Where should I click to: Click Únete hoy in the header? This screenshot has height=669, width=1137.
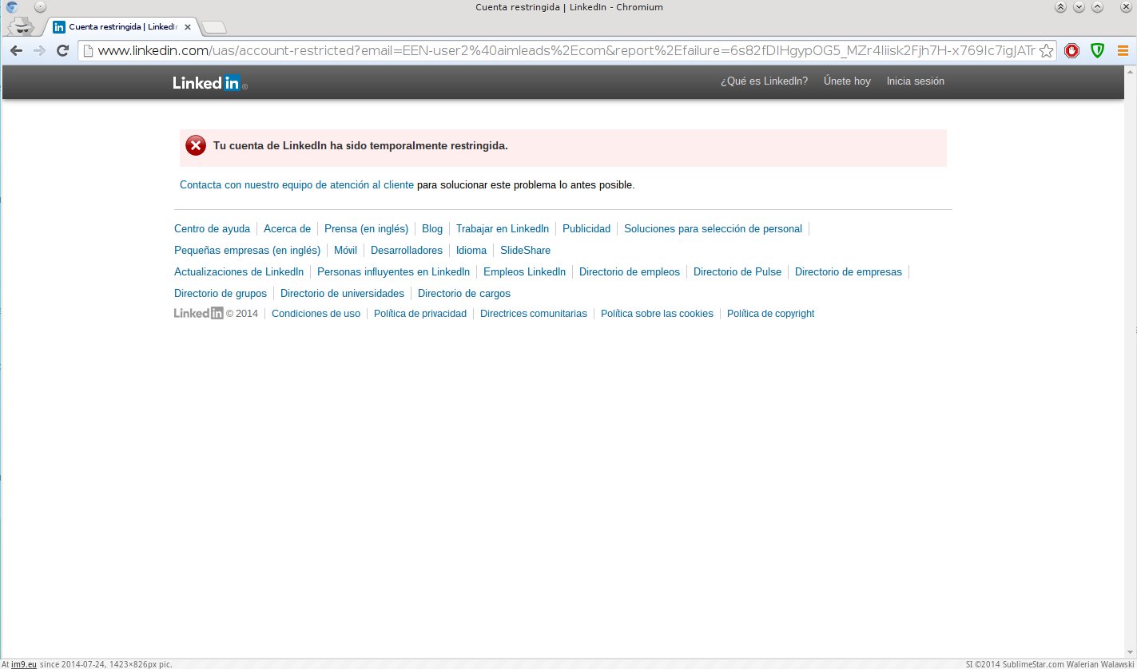(847, 81)
